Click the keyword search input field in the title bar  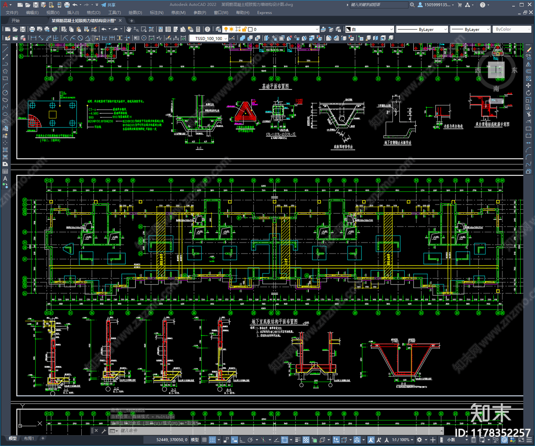379,5
